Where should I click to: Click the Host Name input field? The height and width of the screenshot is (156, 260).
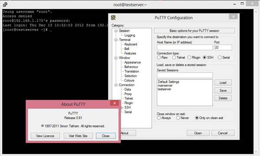(x=185, y=47)
